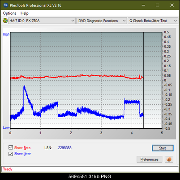This screenshot has height=180, width=180.
Task: Click the Low jitter axis label
Action: [6, 127]
